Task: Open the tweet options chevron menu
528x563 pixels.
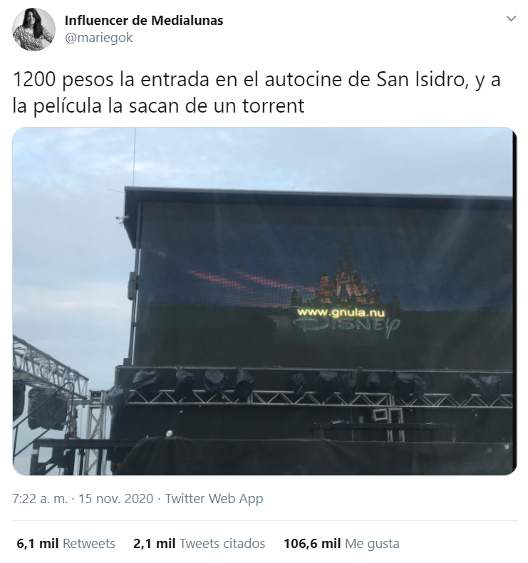Action: click(511, 19)
